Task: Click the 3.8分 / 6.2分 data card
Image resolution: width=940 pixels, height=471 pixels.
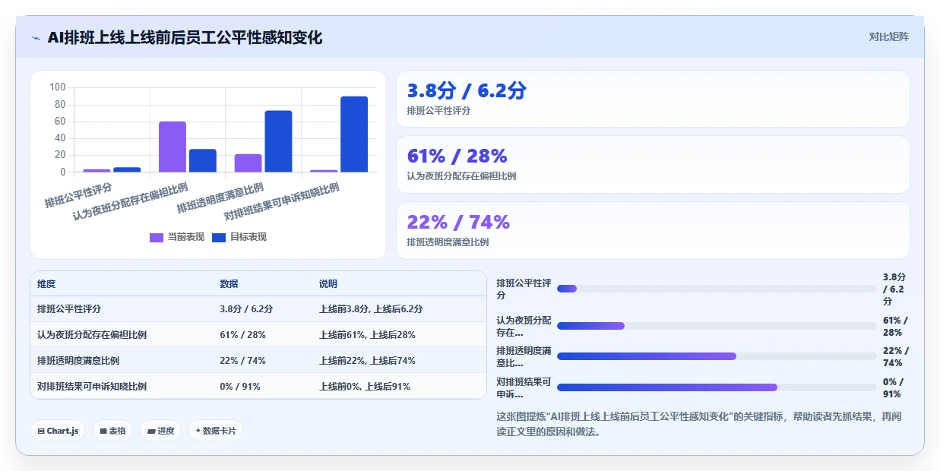Action: click(x=653, y=99)
